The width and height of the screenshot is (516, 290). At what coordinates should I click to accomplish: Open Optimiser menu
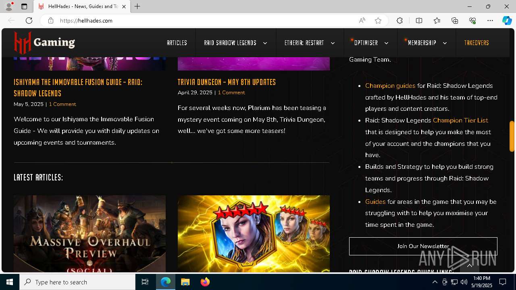(366, 43)
